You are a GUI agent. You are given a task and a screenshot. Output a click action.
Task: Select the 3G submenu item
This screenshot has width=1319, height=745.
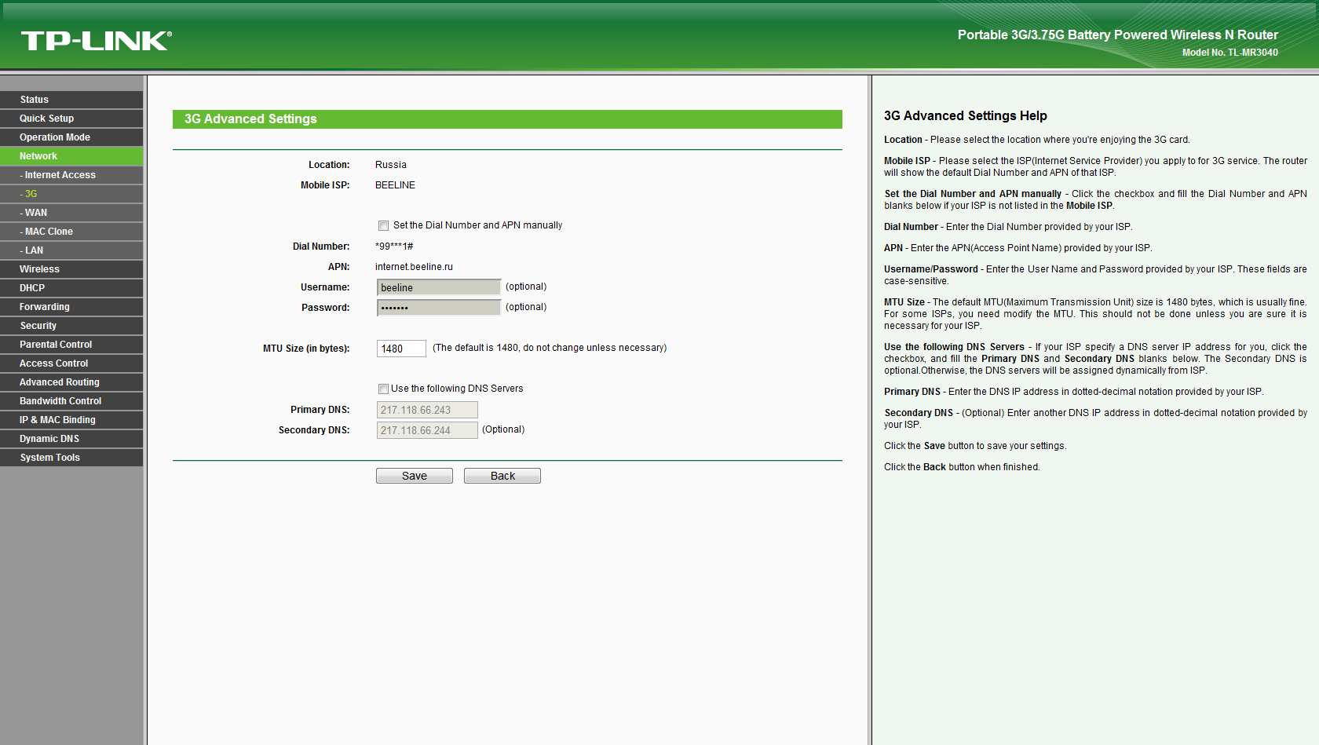[71, 194]
